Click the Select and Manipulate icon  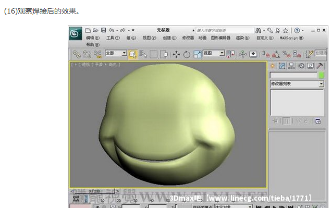coord(243,54)
